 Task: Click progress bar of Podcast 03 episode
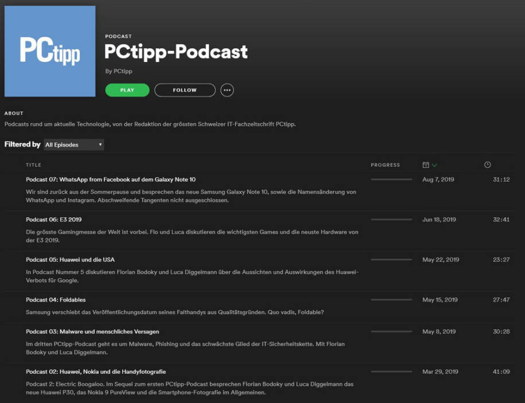pos(391,332)
